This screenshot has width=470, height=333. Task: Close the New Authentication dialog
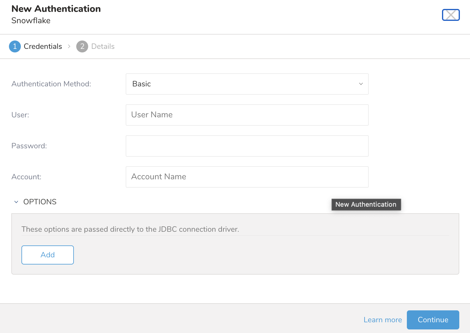tap(451, 15)
